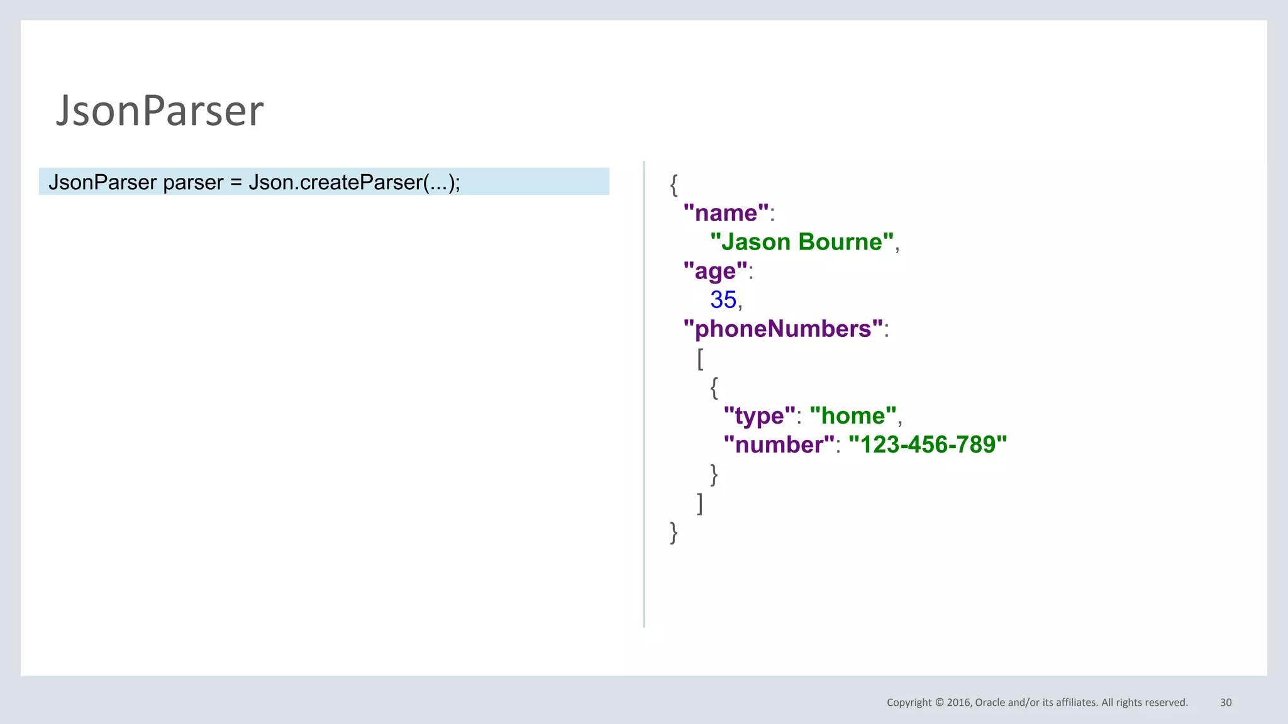Screen dimensions: 1288x724
Task: Click the "Jason Bourne" string value
Action: pyautogui.click(x=802, y=242)
